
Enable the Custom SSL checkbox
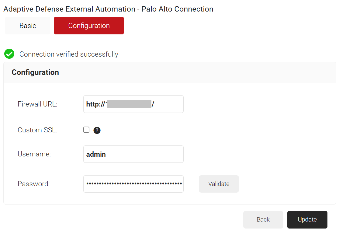click(86, 130)
